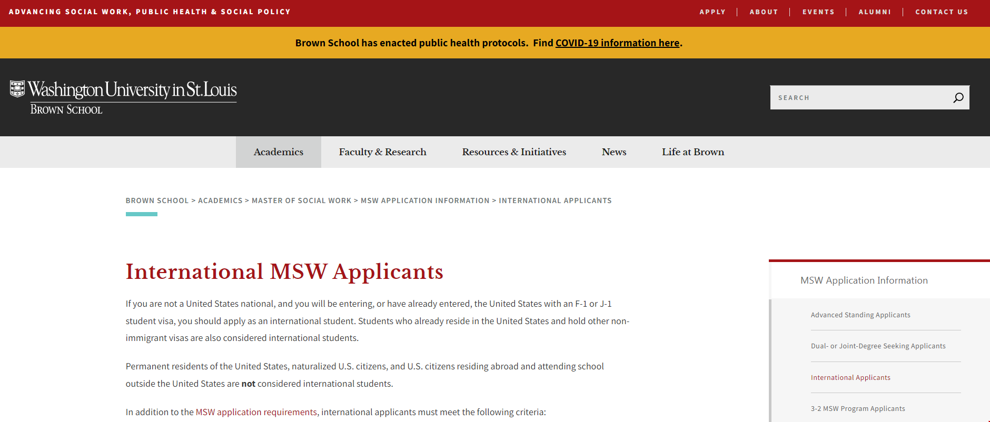Click International Applicants breadcrumb
Viewport: 990px width, 422px height.
(555, 201)
